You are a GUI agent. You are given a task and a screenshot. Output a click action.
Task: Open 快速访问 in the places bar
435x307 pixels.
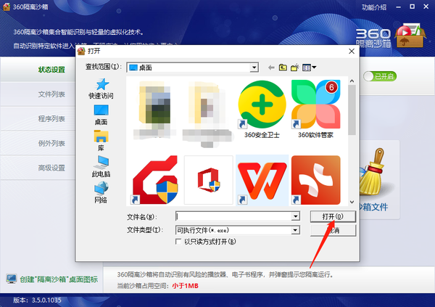click(x=101, y=89)
